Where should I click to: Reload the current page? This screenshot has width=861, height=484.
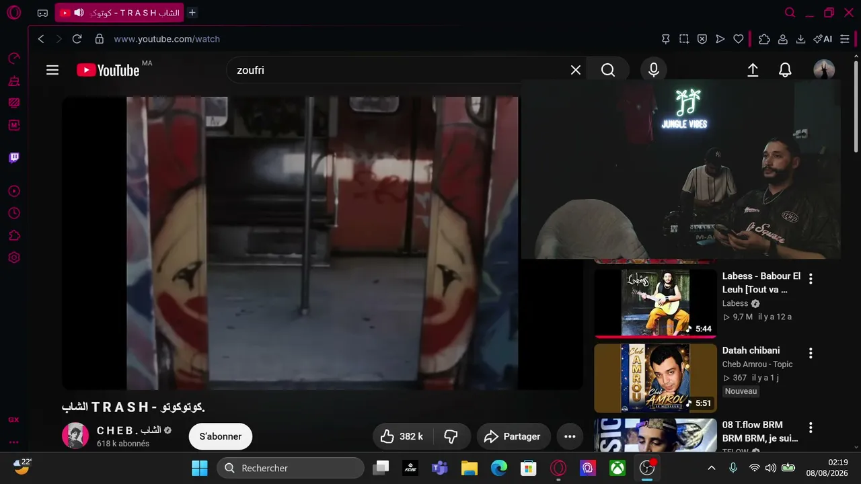[x=77, y=39]
